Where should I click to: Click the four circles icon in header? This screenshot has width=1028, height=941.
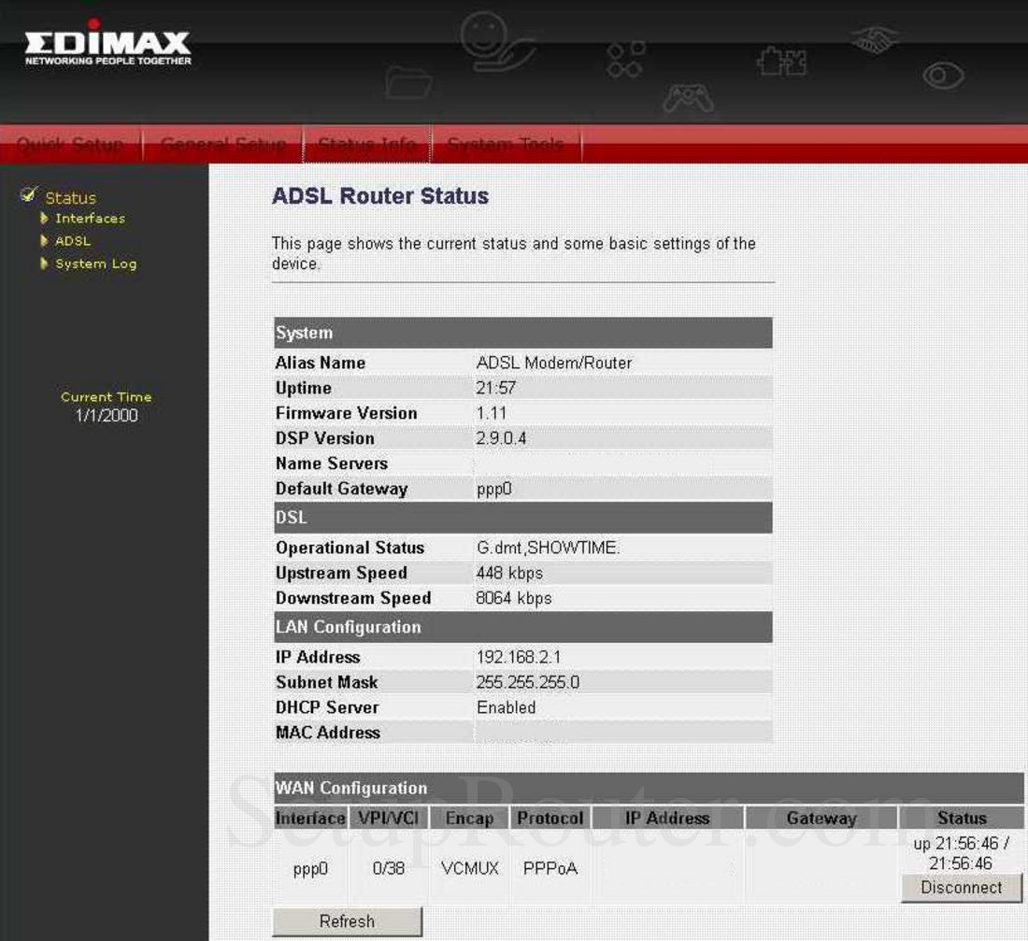point(625,59)
